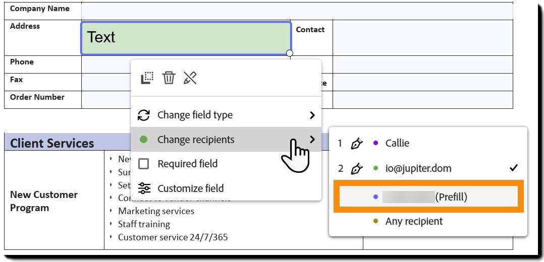Choose the Change recipients menu entry
The width and height of the screenshot is (544, 262).
pos(196,140)
